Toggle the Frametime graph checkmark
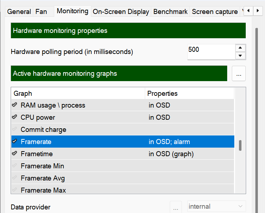 tap(15, 154)
